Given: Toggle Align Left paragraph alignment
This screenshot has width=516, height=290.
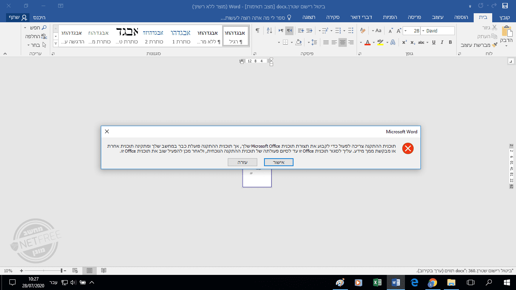Looking at the screenshot, I should [334, 42].
